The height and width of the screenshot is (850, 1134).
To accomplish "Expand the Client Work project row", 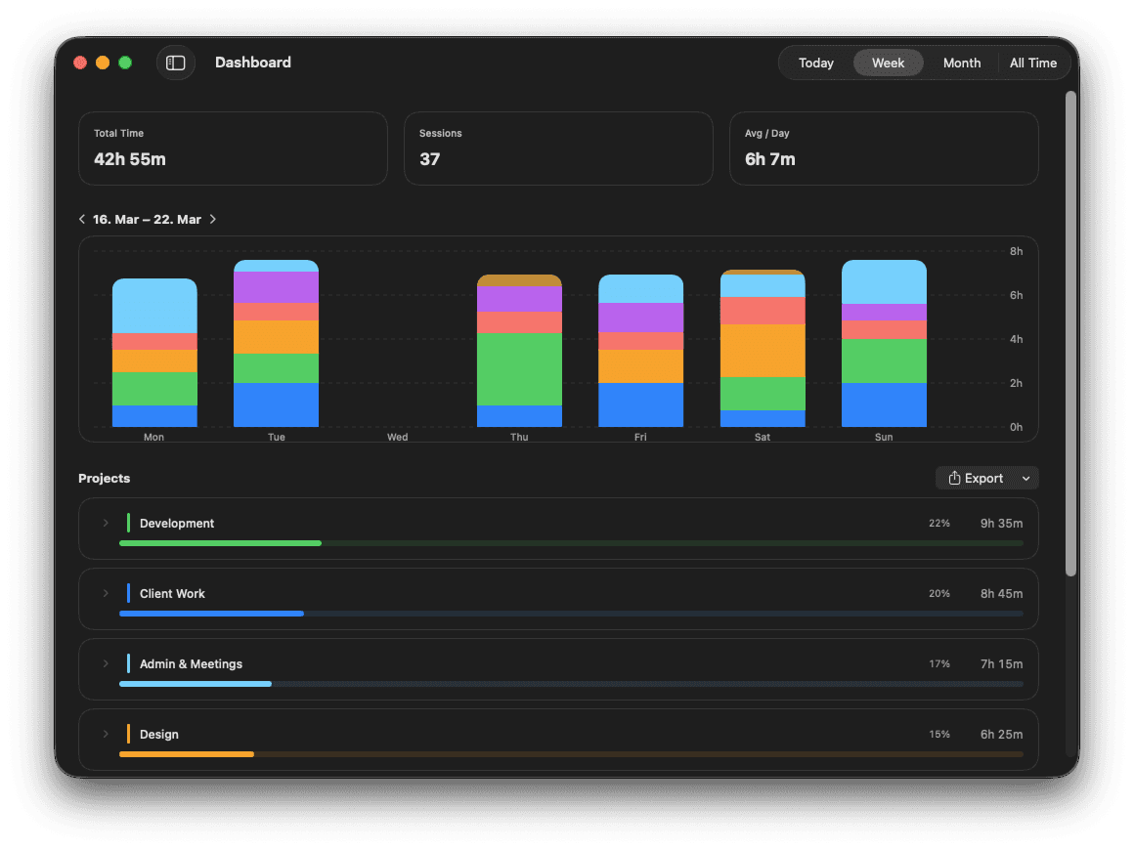I will (106, 594).
